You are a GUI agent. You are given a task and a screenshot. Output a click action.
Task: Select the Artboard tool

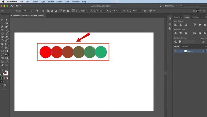(2, 61)
